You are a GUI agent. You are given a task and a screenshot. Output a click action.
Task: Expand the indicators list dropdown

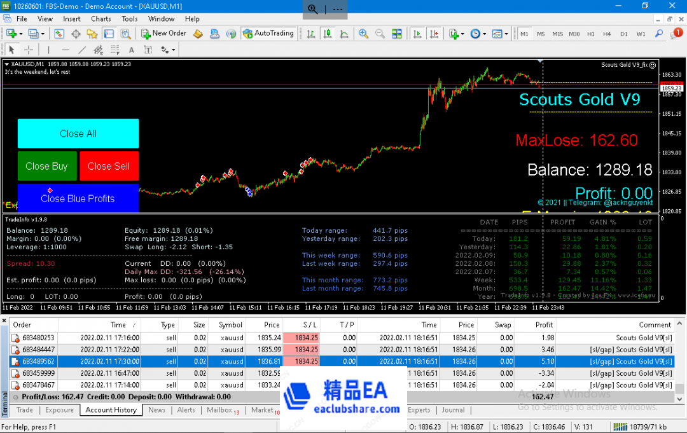(462, 34)
